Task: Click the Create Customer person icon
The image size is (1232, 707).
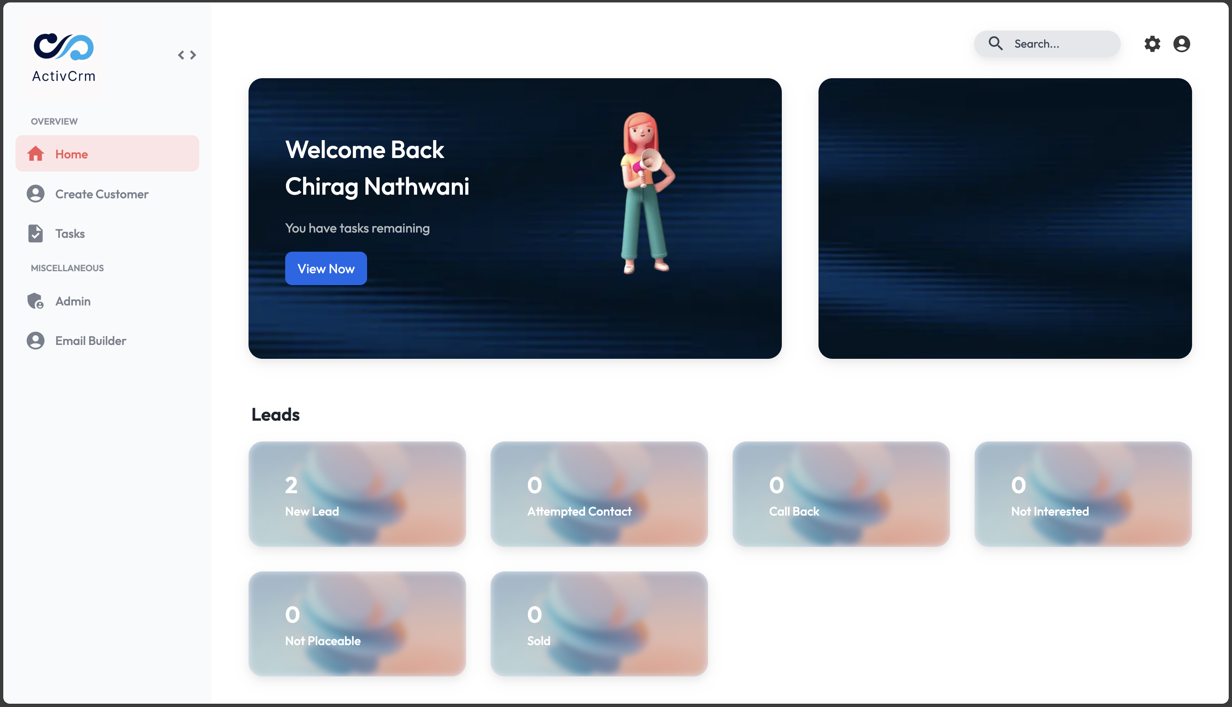Action: (35, 193)
